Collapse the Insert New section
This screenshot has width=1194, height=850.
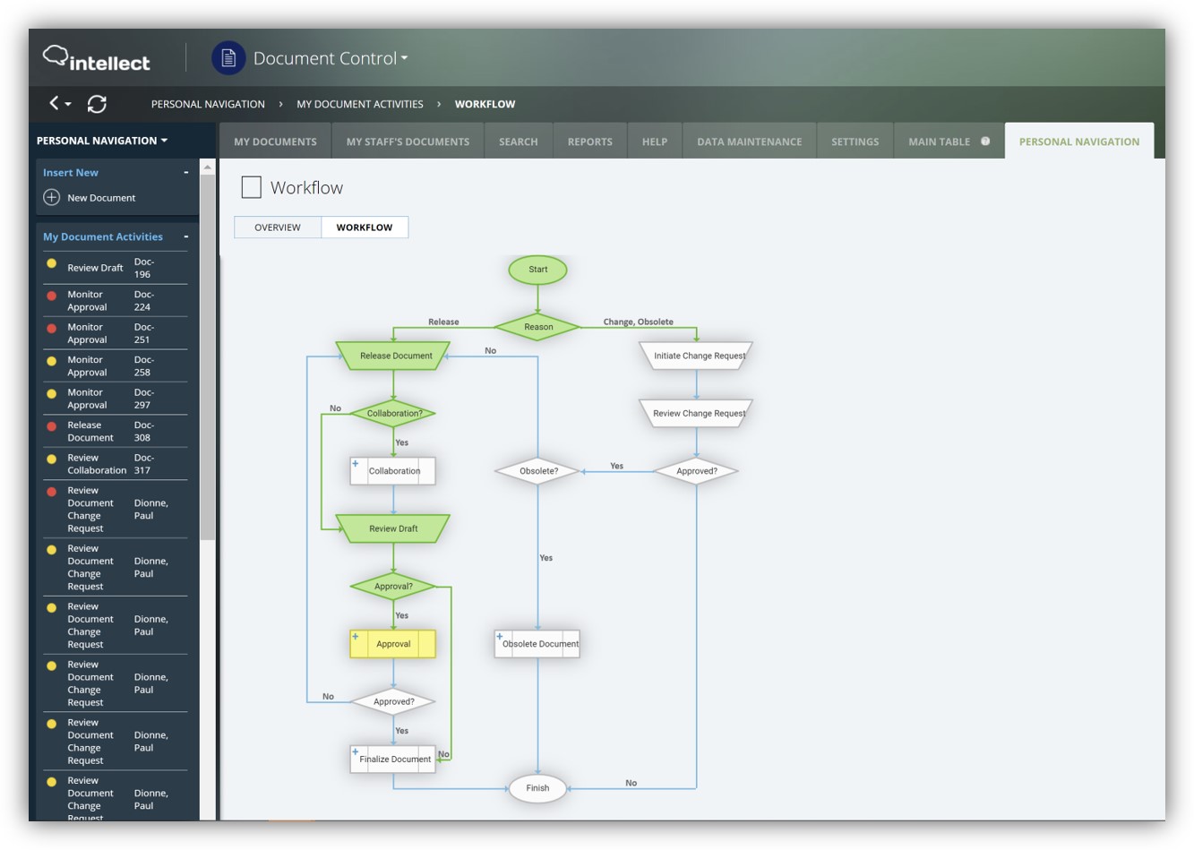click(186, 173)
